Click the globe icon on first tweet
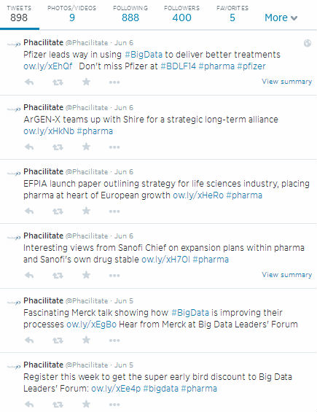Screen dimensions: 317x412 308,43
